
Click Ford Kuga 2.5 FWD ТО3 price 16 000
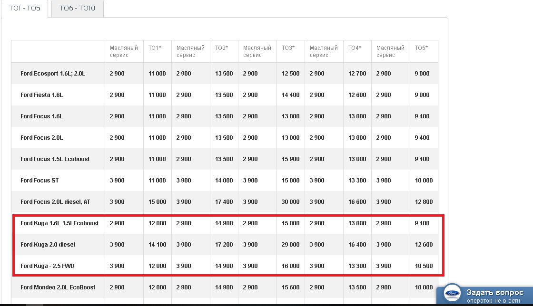(290, 266)
